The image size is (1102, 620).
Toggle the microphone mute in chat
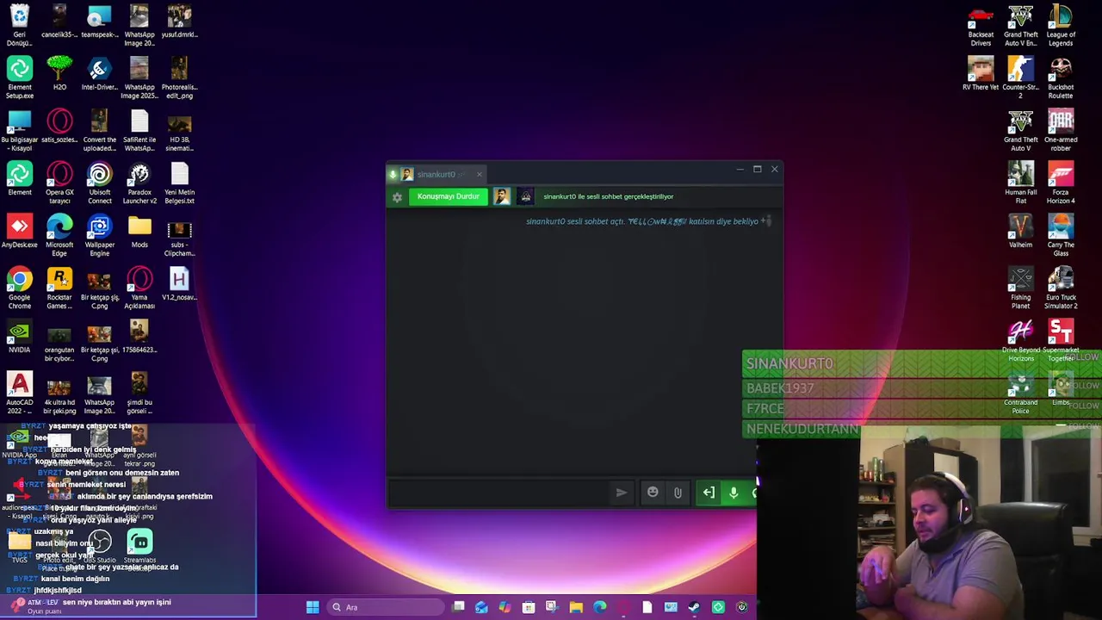click(734, 493)
